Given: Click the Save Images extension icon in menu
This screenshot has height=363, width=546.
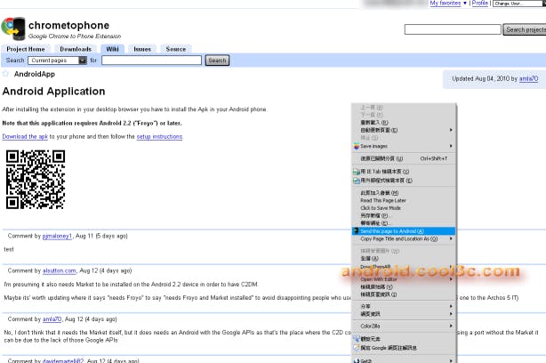Looking at the screenshot, I should (x=357, y=146).
